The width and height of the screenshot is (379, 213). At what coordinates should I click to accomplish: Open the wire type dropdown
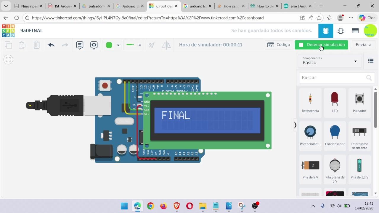click(x=140, y=45)
